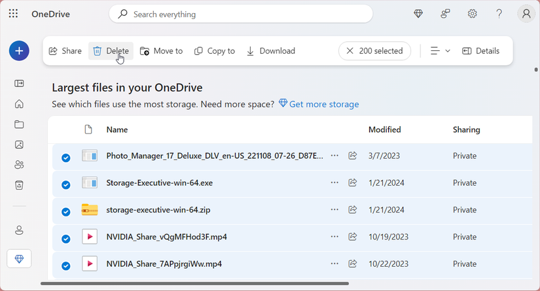Share NVIDIA_Share_vQgMFHod3F.mp4 via share icon
Image resolution: width=540 pixels, height=291 pixels.
click(x=352, y=237)
